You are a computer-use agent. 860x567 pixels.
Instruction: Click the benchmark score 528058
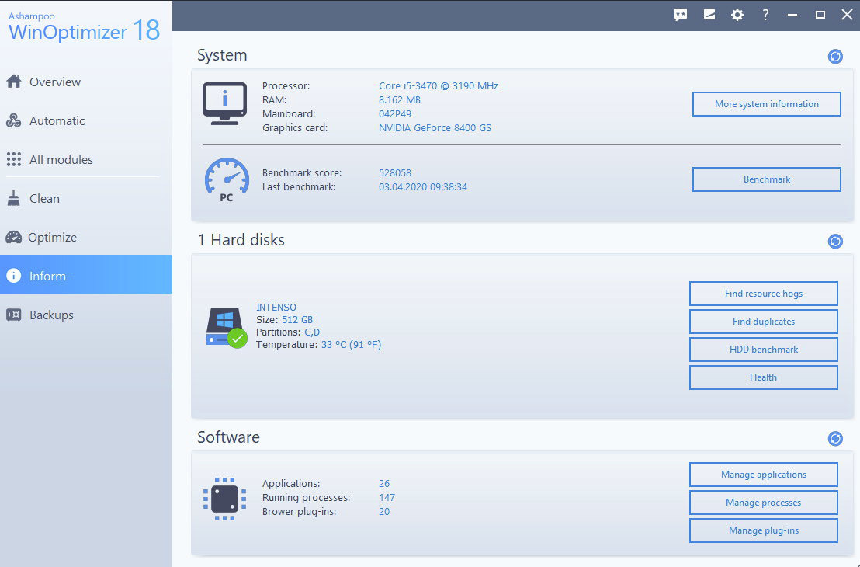(395, 173)
